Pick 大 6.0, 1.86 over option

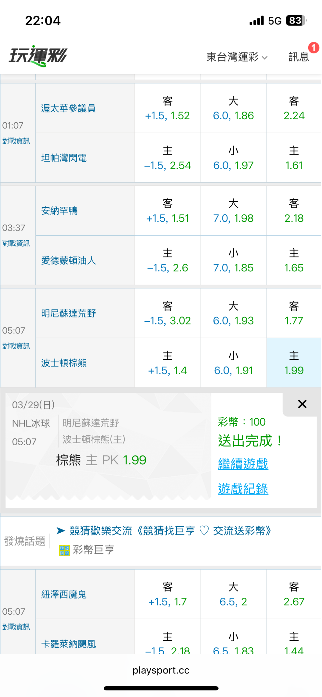tap(233, 108)
